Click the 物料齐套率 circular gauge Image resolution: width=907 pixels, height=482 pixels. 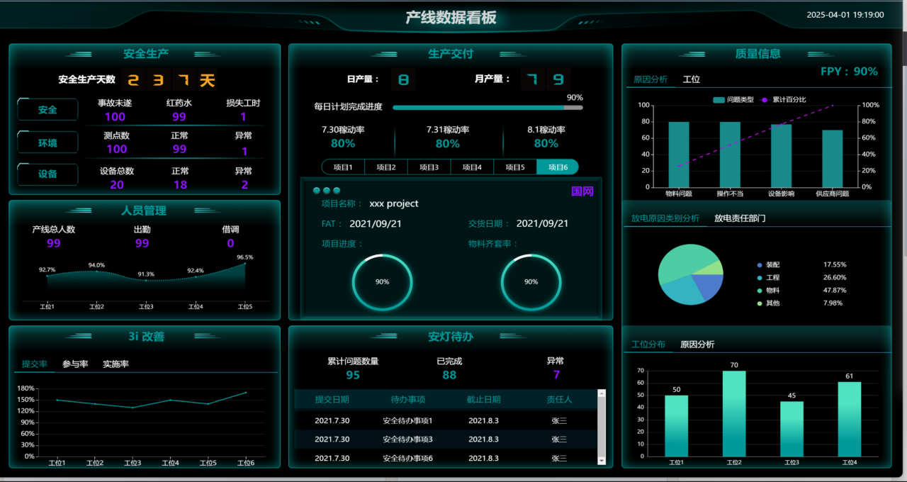pos(531,281)
